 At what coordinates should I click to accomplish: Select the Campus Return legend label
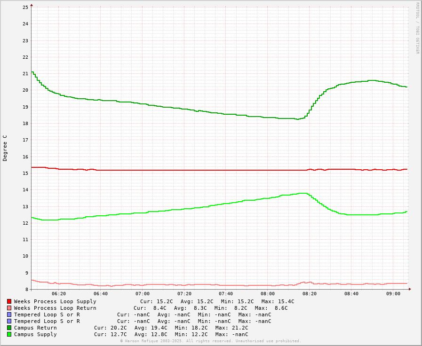[35, 328]
